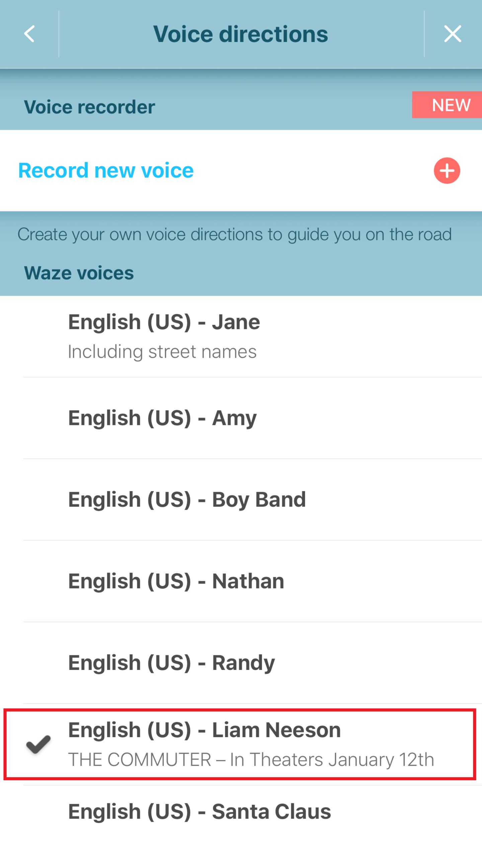482x858 pixels.
Task: Select the English (US) - Liam Neeson voice
Action: click(204, 730)
